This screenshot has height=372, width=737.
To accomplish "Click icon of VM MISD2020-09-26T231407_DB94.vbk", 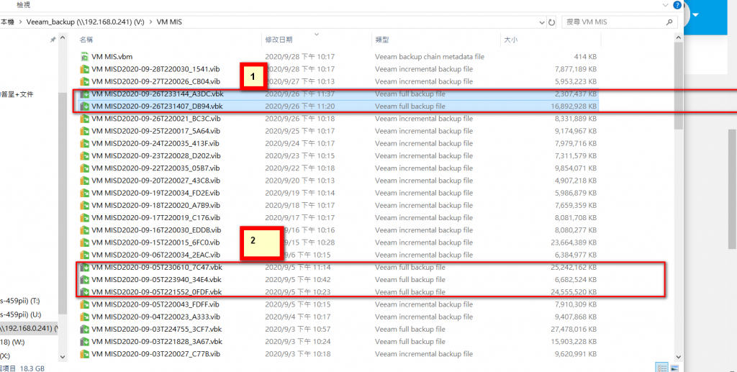I will (x=85, y=106).
